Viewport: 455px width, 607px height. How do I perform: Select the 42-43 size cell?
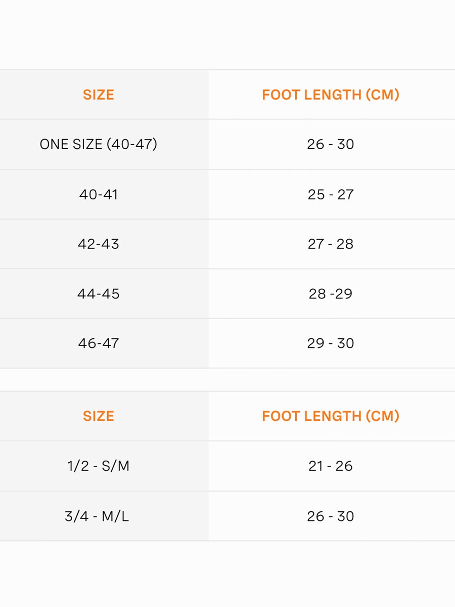[99, 244]
